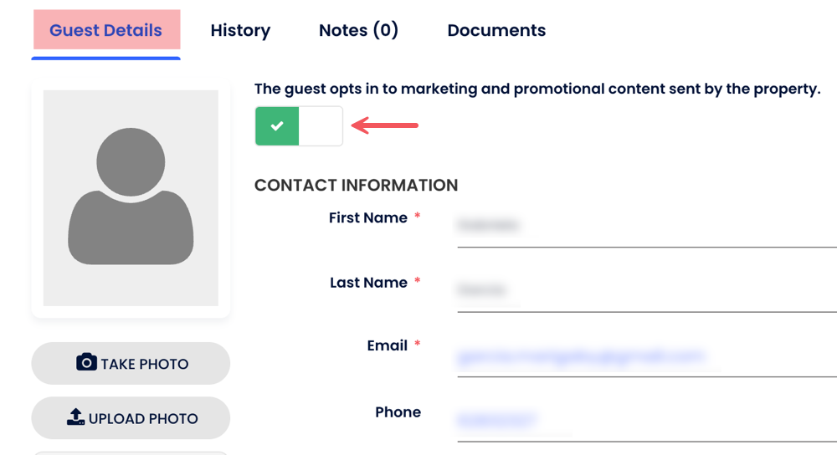Open the Guest Details tab
837x455 pixels.
pyautogui.click(x=105, y=31)
